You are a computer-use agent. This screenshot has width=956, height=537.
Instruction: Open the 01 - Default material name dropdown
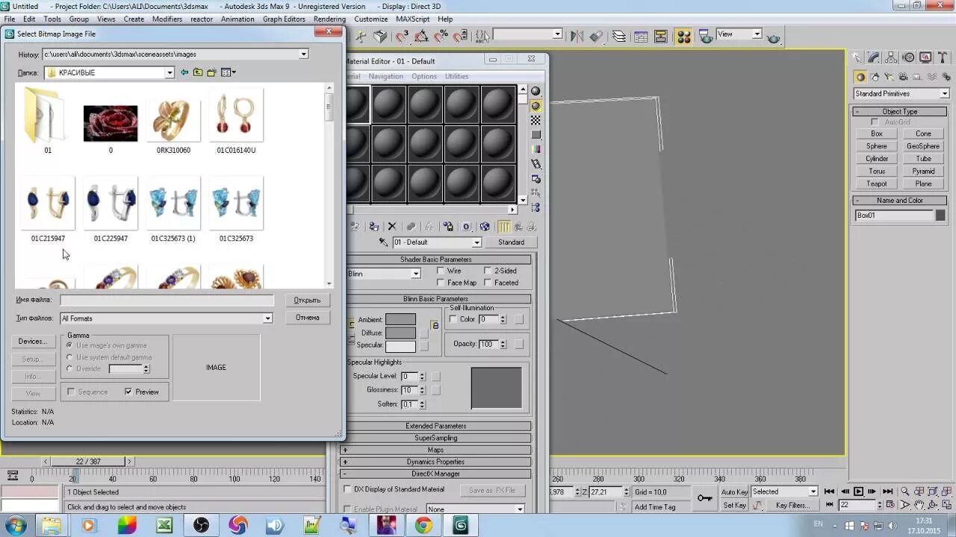[477, 242]
